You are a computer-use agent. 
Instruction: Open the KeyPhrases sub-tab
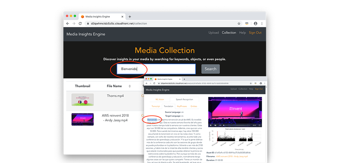click(182, 106)
